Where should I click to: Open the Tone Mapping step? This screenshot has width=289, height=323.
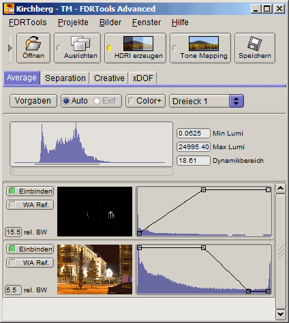200,48
